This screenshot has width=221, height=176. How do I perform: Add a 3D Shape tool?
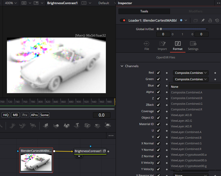pyautogui.click(x=66, y=125)
